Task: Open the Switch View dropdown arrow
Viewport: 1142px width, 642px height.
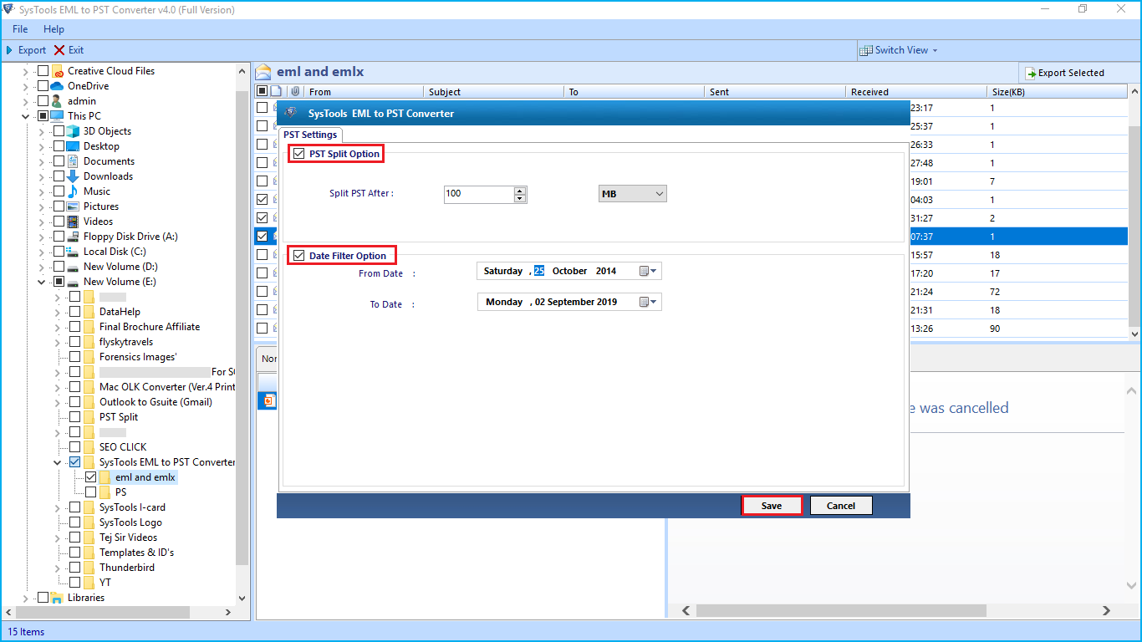Action: point(935,50)
